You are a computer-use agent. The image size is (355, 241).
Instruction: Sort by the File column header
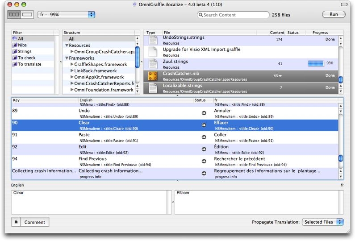(209, 33)
